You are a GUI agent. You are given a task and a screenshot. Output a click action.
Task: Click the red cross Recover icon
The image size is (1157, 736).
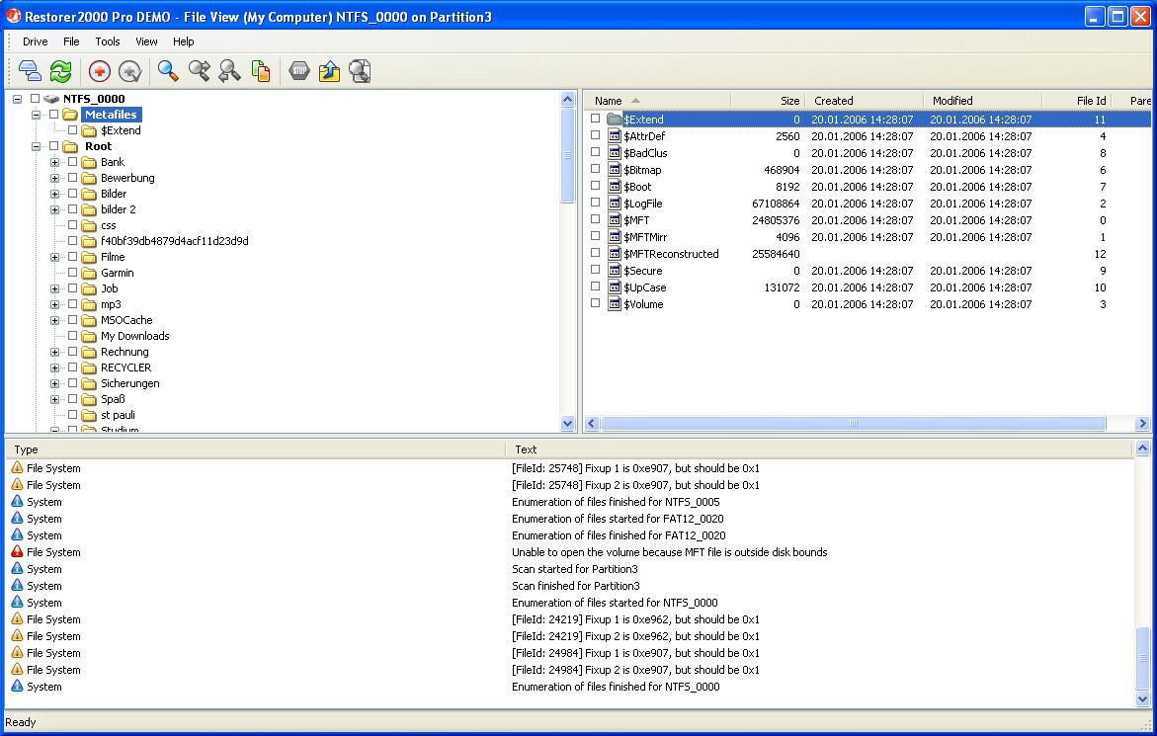pyautogui.click(x=100, y=71)
